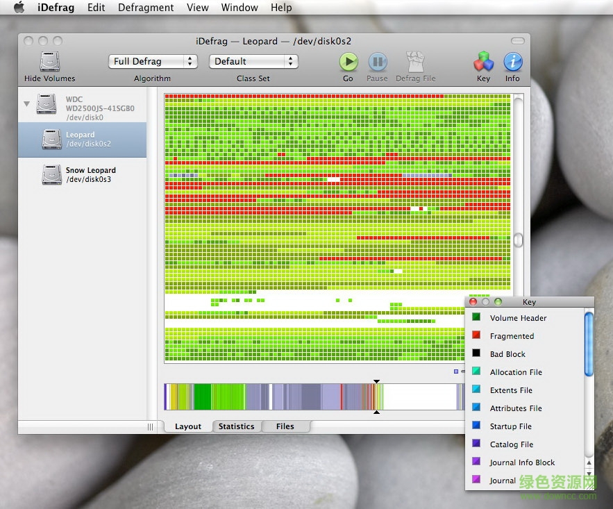Image resolution: width=613 pixels, height=509 pixels.
Task: Click the blue Info icon
Action: click(x=512, y=62)
